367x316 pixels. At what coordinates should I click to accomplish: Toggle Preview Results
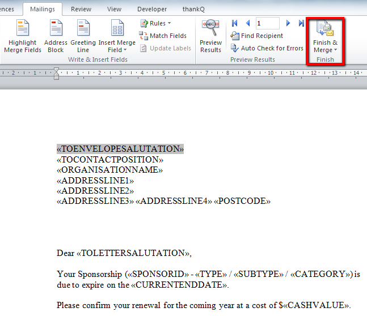(x=210, y=28)
